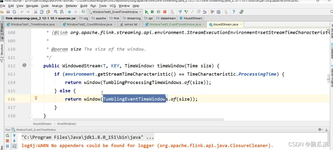
Task: Run with coverage icon in toolbar
Action: click(158, 12)
